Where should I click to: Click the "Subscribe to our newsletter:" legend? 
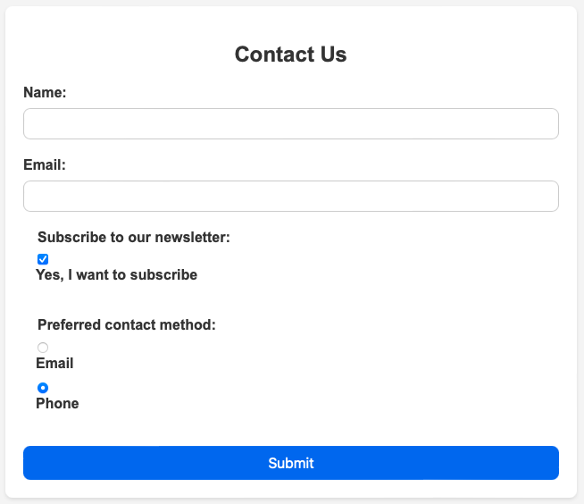134,238
